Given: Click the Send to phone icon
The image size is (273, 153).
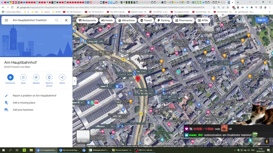Looking at the screenshot, I should coord(49,77).
